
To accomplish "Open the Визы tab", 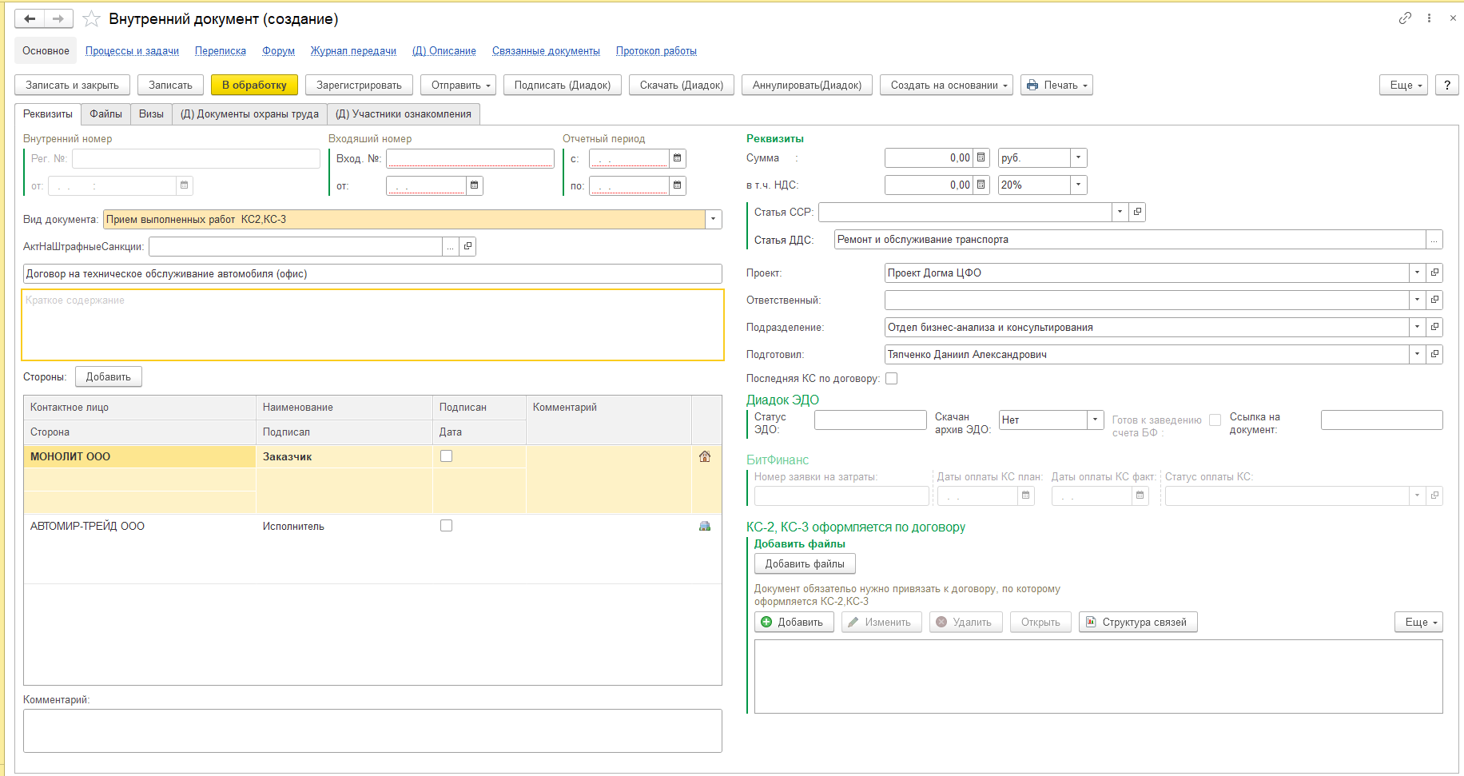I will coord(151,114).
